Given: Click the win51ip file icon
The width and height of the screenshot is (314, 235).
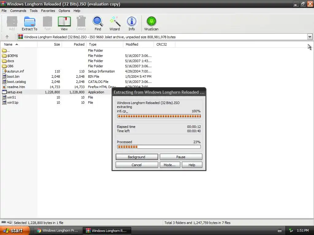Looking at the screenshot, I should click(4, 102).
